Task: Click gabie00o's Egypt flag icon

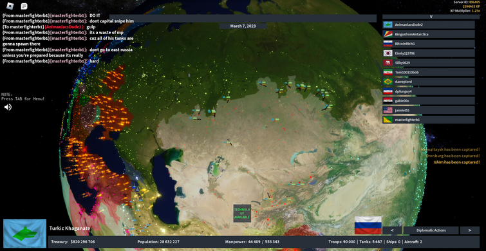Action: pos(388,100)
